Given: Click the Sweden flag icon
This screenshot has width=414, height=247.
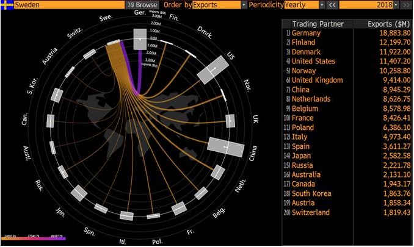Looking at the screenshot, I should (7, 5).
